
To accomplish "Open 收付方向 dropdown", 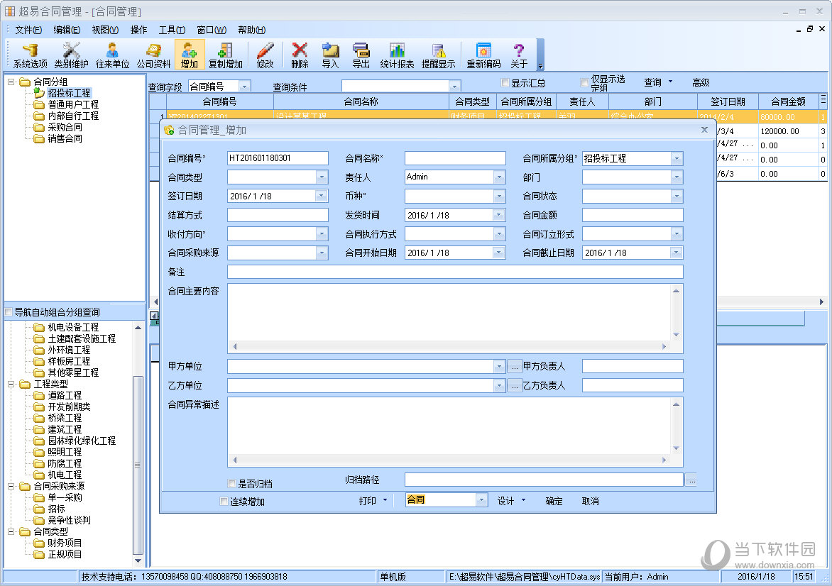I will (322, 234).
